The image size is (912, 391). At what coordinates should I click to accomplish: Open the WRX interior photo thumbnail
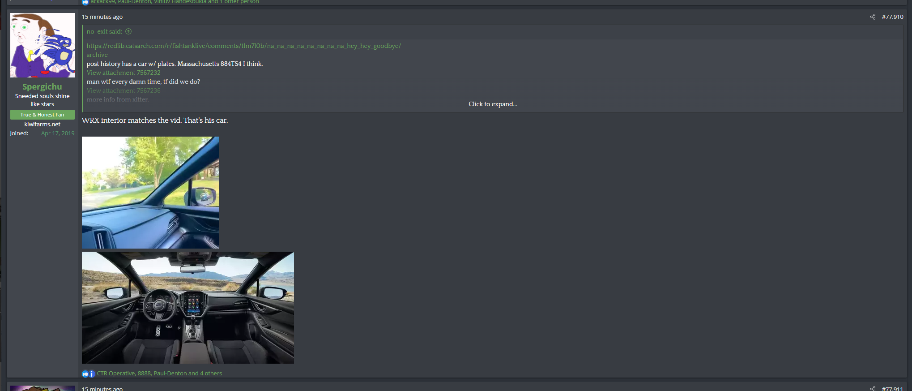pos(188,308)
